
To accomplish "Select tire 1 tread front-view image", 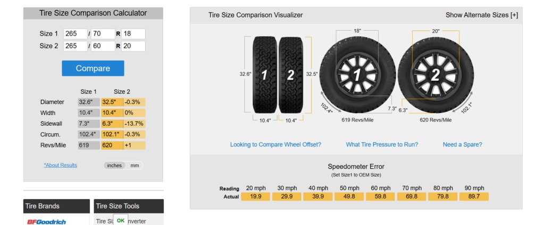I will 265,75.
